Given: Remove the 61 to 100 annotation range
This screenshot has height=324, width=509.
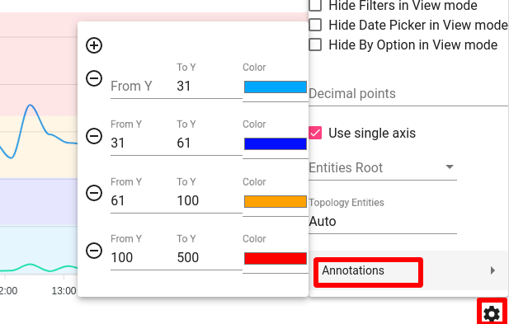Looking at the screenshot, I should tap(94, 193).
